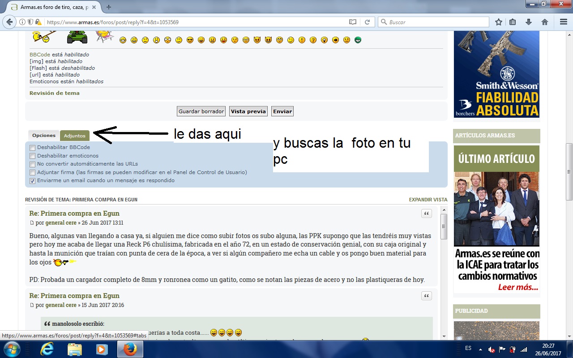Open the downloads arrow icon
Screen dimensions: 573x358
pos(529,22)
